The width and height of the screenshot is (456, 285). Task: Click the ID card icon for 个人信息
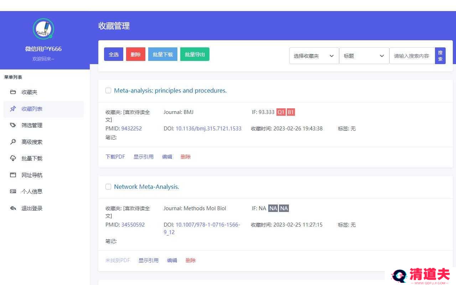point(13,191)
